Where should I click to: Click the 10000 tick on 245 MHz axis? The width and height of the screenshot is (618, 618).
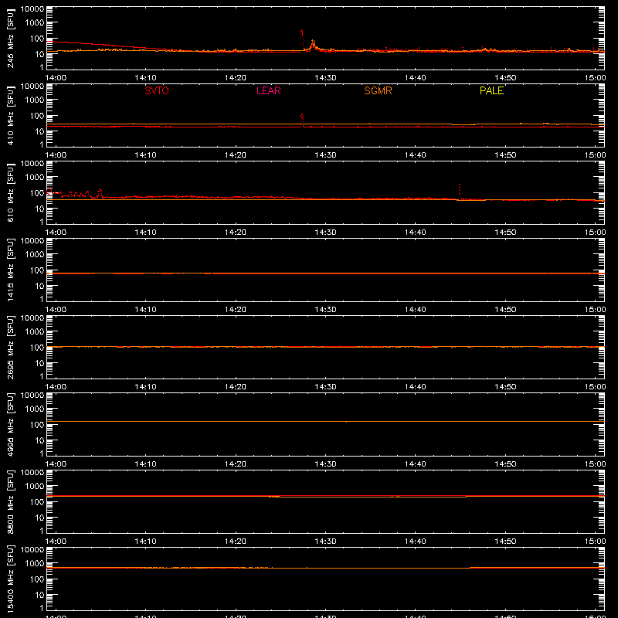32,9
